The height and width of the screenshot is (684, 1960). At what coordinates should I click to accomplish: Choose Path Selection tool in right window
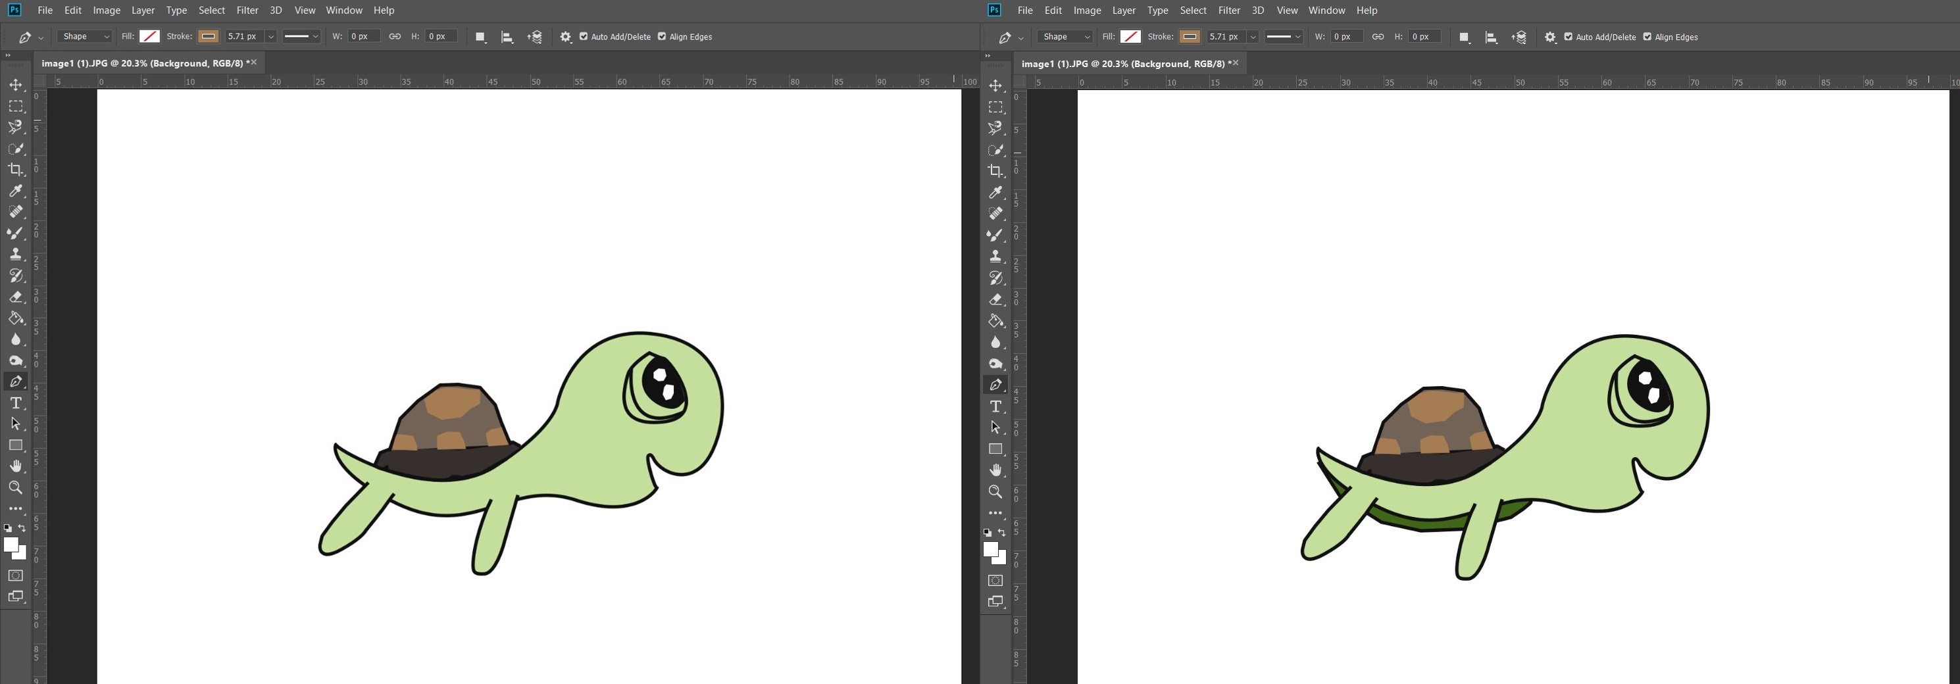click(995, 427)
